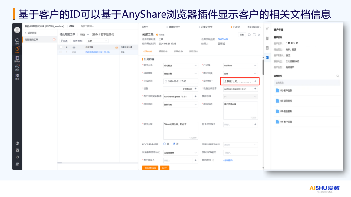Open the 具体模块 dropdown
Viewport: 351px width, 197px height.
pyautogui.click(x=180, y=74)
